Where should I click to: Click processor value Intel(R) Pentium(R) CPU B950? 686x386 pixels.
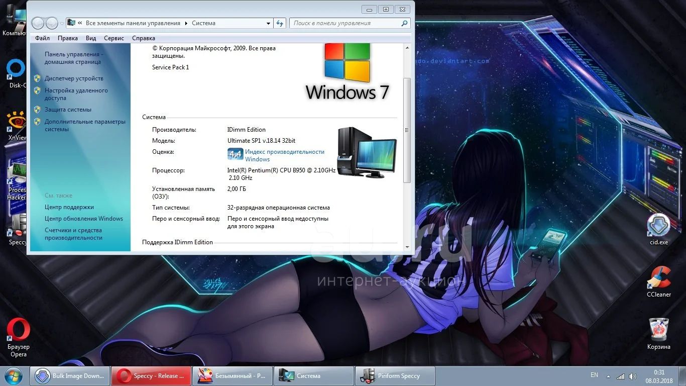281,174
